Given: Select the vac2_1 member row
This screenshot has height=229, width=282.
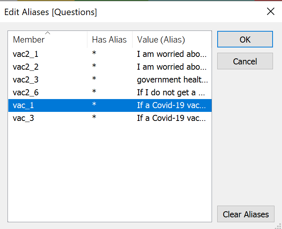Looking at the screenshot, I should click(26, 54).
